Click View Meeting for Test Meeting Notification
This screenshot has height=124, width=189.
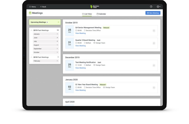[x=80, y=68]
